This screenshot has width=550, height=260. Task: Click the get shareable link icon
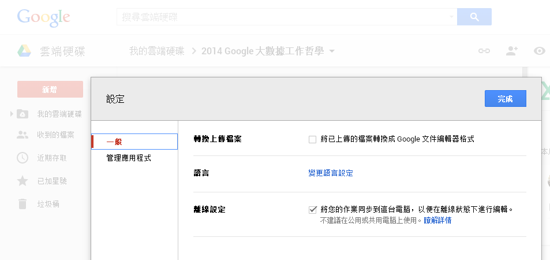[x=484, y=51]
